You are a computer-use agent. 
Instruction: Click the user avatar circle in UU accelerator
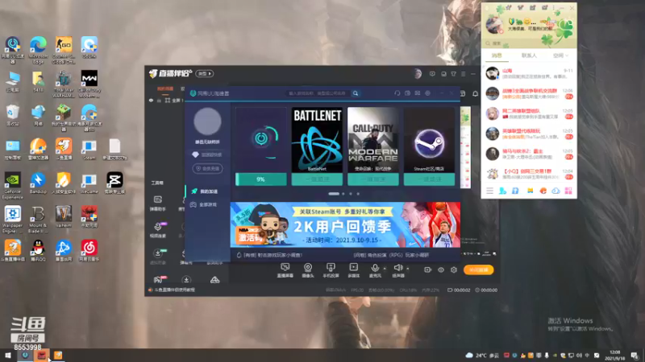pyautogui.click(x=207, y=121)
